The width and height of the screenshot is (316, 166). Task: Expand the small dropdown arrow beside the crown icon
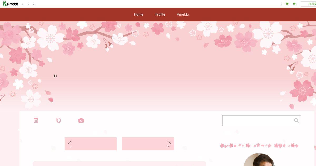282,4
